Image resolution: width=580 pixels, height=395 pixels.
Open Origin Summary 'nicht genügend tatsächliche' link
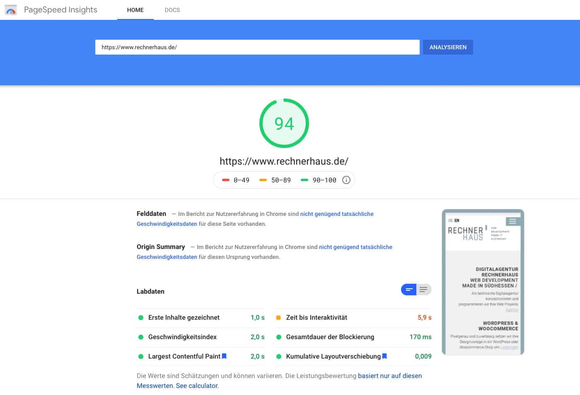tap(355, 247)
